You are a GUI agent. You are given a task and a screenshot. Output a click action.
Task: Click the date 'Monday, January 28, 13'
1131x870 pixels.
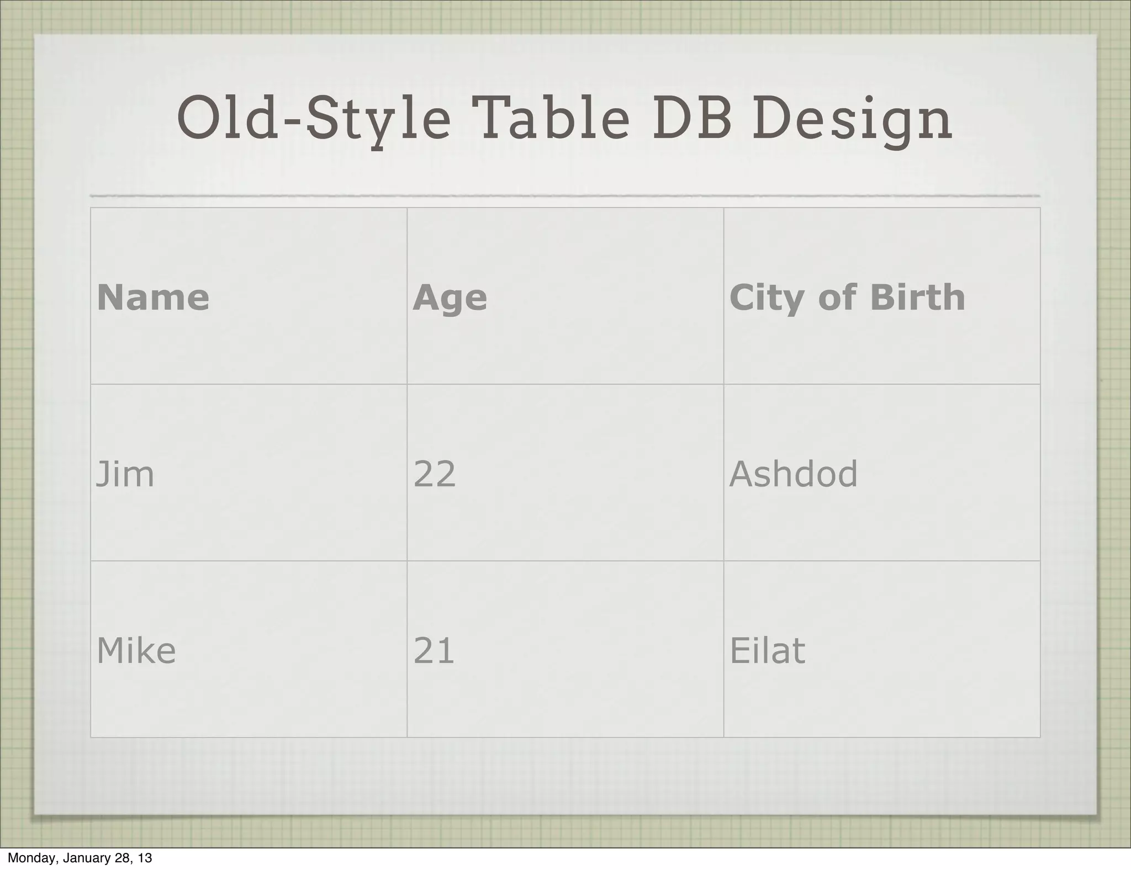point(80,858)
